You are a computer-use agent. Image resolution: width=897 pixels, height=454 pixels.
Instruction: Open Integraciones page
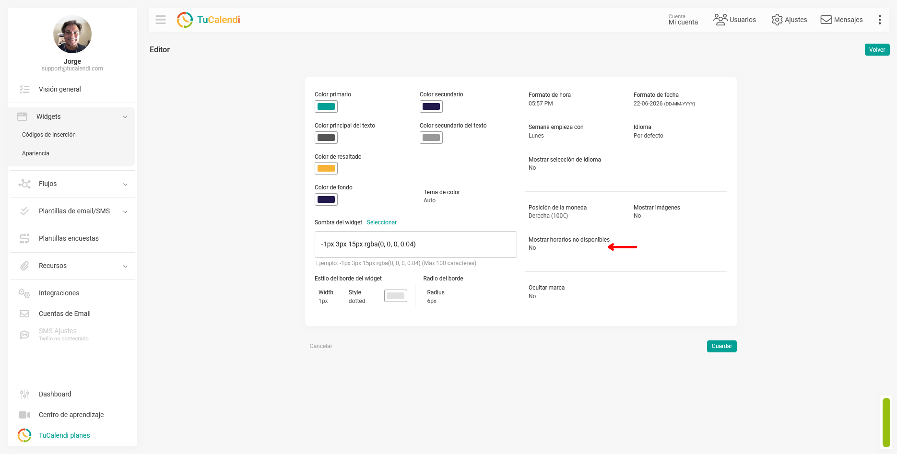[x=59, y=293]
